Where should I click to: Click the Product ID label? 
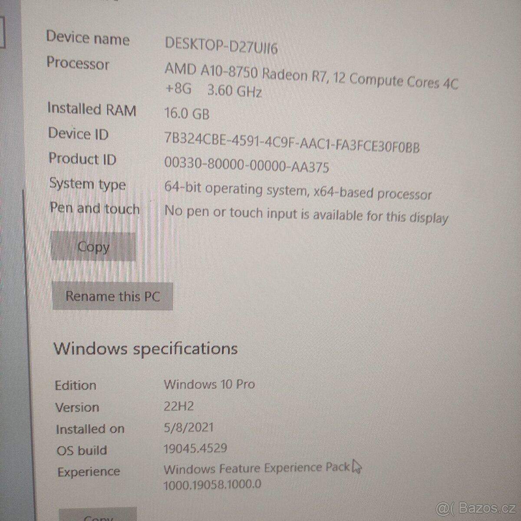coord(82,159)
